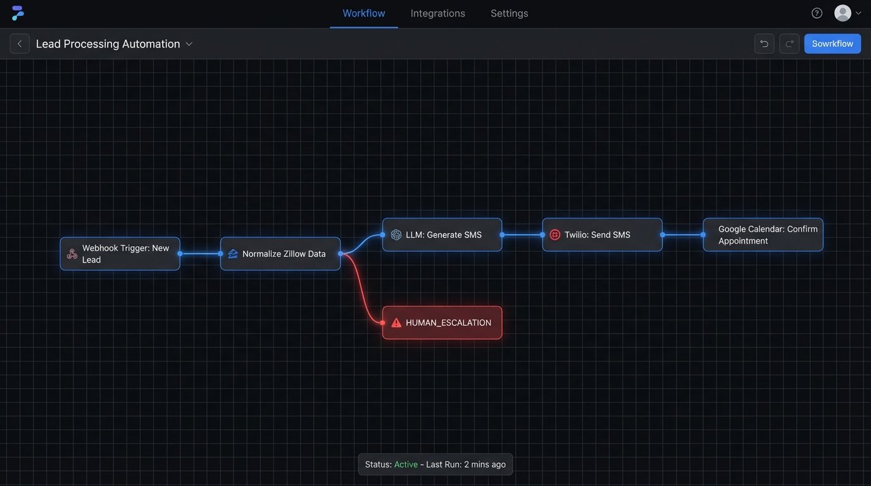The height and width of the screenshot is (486, 871).
Task: Open the Settings tab
Action: [508, 13]
